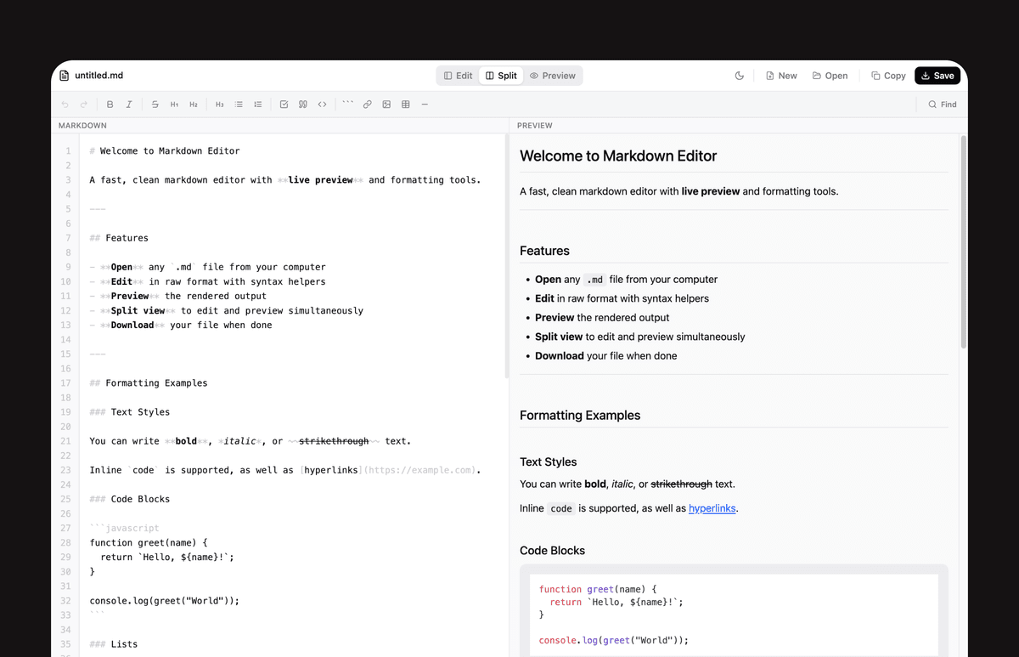Switch to Preview view mode
This screenshot has width=1019, height=657.
[553, 76]
